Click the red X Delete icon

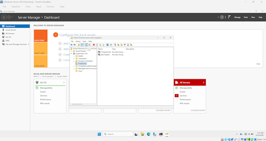[x=93, y=45]
